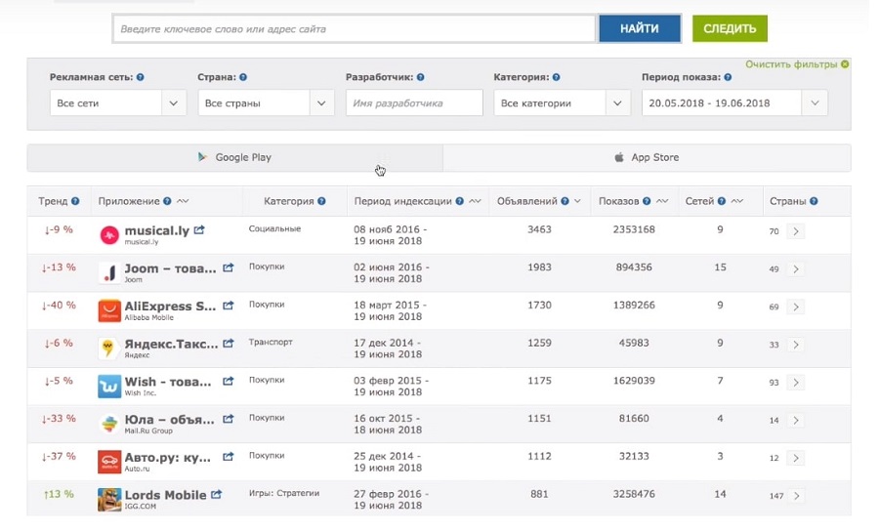
Task: Click the Авто.ру app icon
Action: tap(109, 462)
